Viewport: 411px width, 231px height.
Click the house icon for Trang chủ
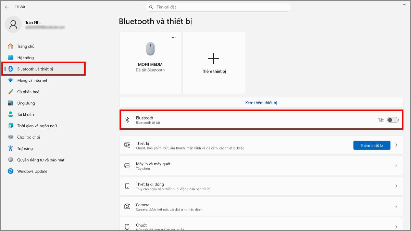11,46
